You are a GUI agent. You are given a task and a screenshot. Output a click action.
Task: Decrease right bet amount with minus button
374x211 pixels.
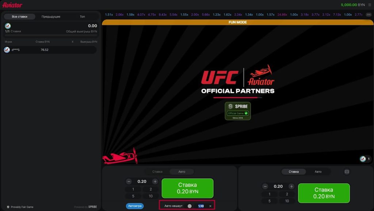coord(265,186)
